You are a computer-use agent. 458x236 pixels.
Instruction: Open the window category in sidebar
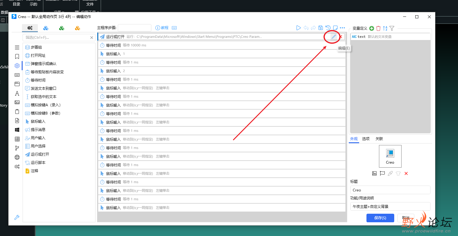(x=17, y=84)
